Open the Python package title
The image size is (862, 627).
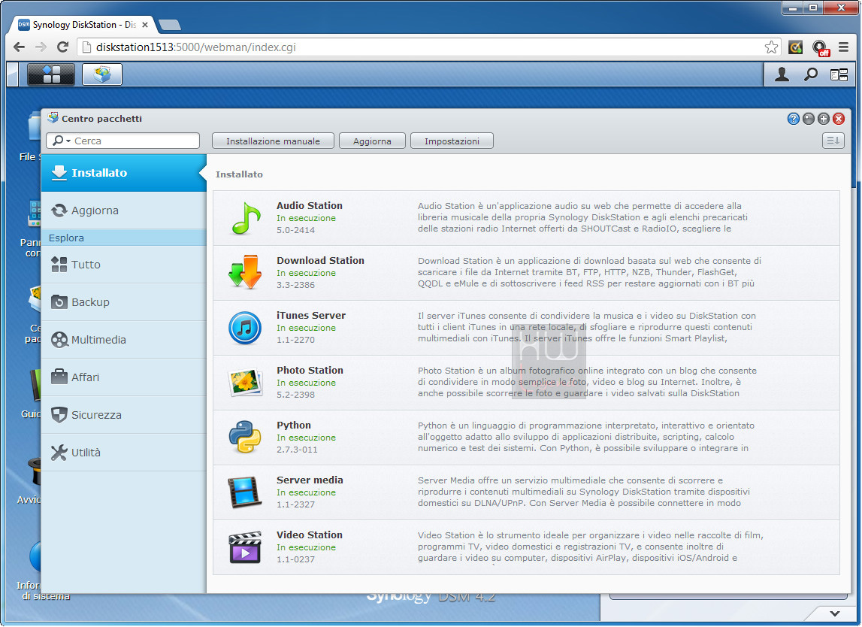(294, 426)
